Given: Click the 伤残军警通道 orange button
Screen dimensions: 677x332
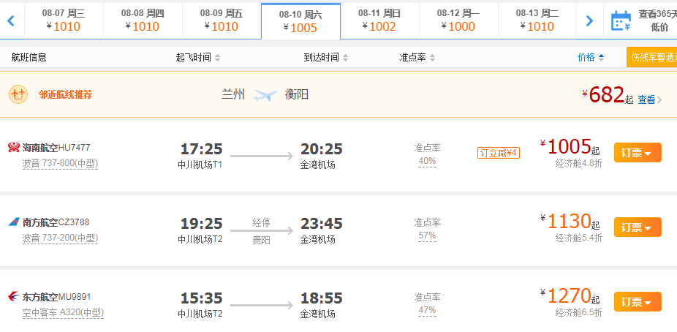Looking at the screenshot, I should (651, 58).
